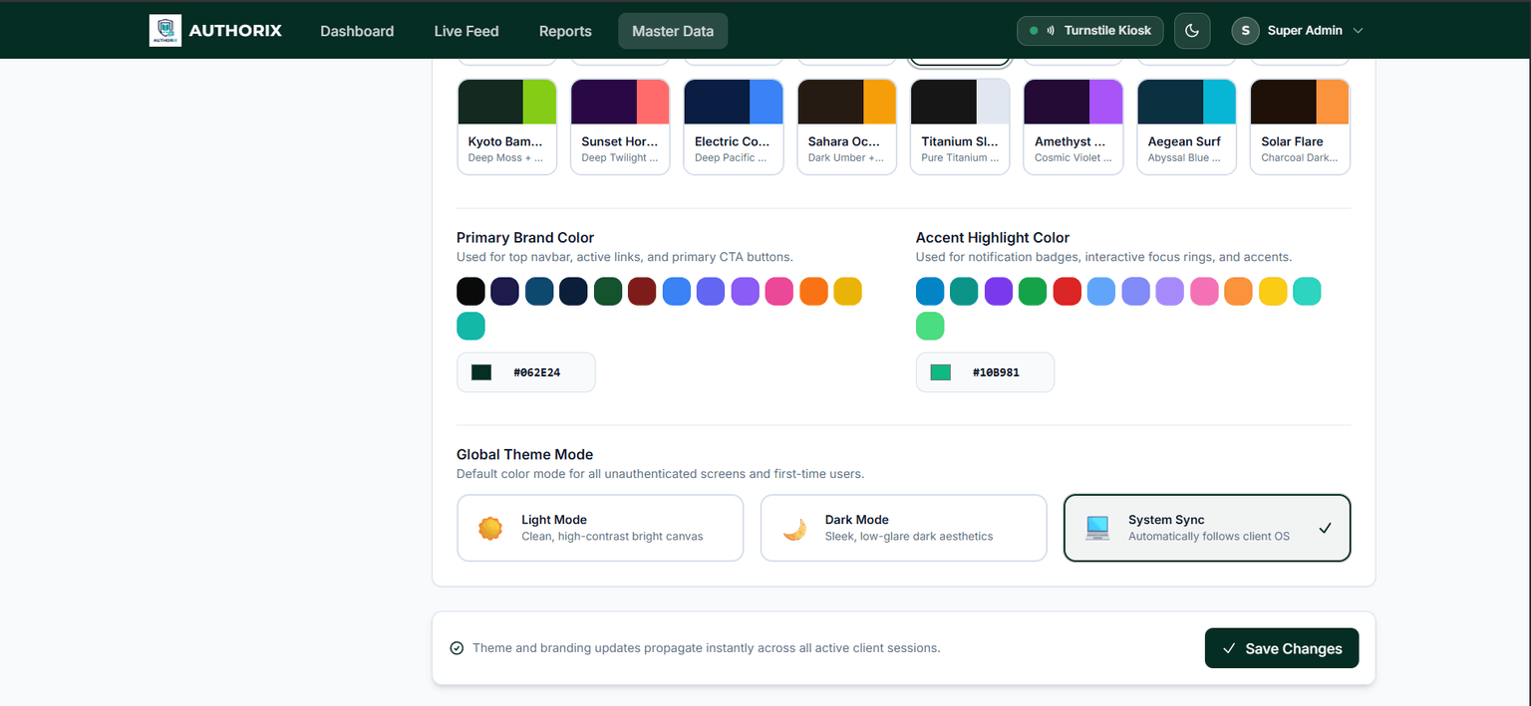Open the Super Admin account dropdown chevron
This screenshot has height=706, width=1531.
click(1358, 31)
